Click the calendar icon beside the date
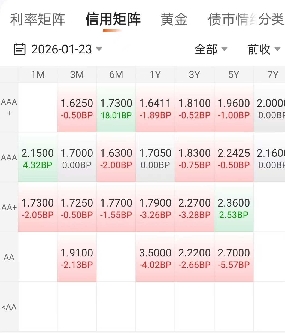The width and height of the screenshot is (285, 333). 20,49
